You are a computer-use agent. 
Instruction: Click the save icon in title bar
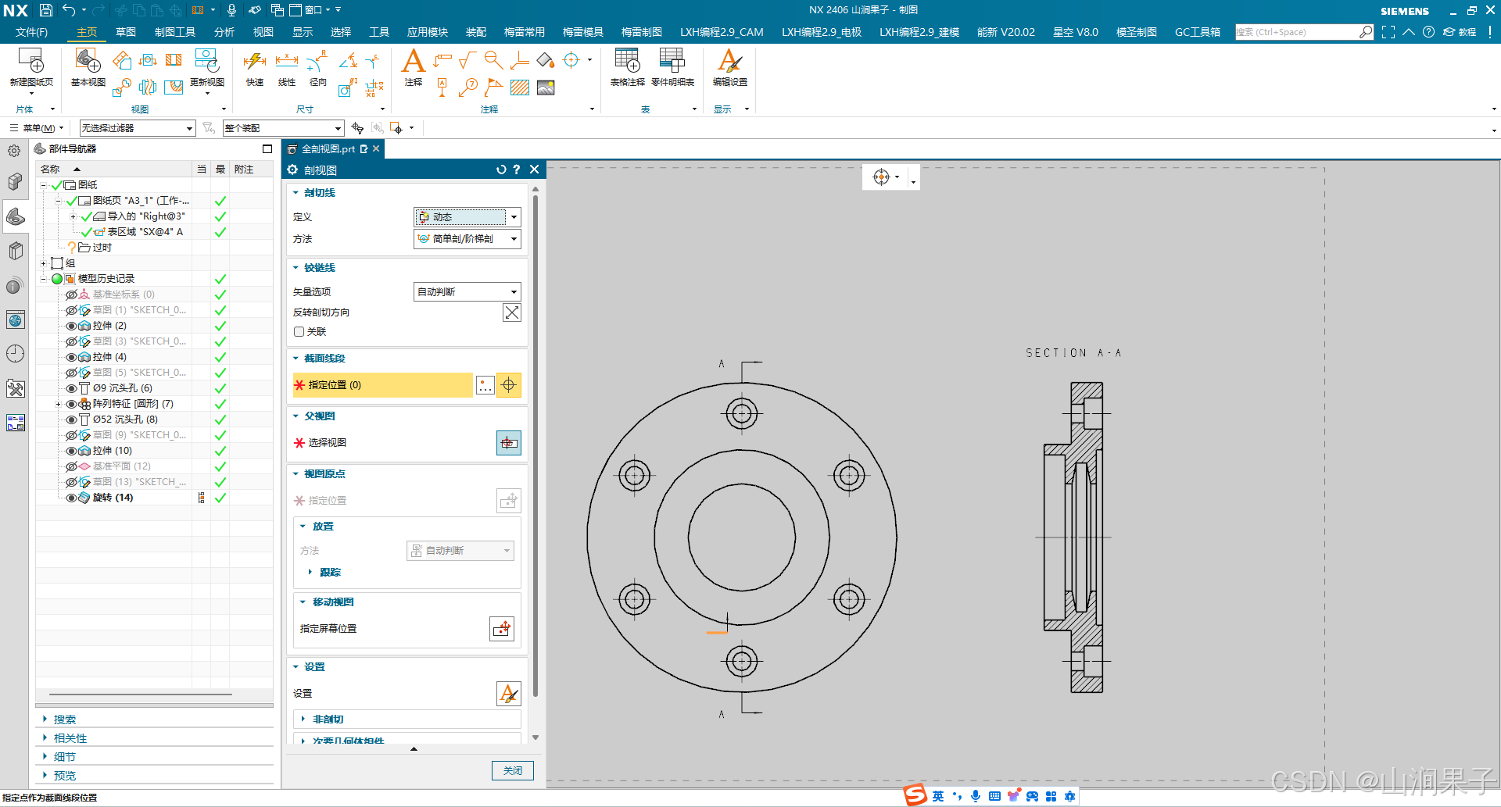46,10
